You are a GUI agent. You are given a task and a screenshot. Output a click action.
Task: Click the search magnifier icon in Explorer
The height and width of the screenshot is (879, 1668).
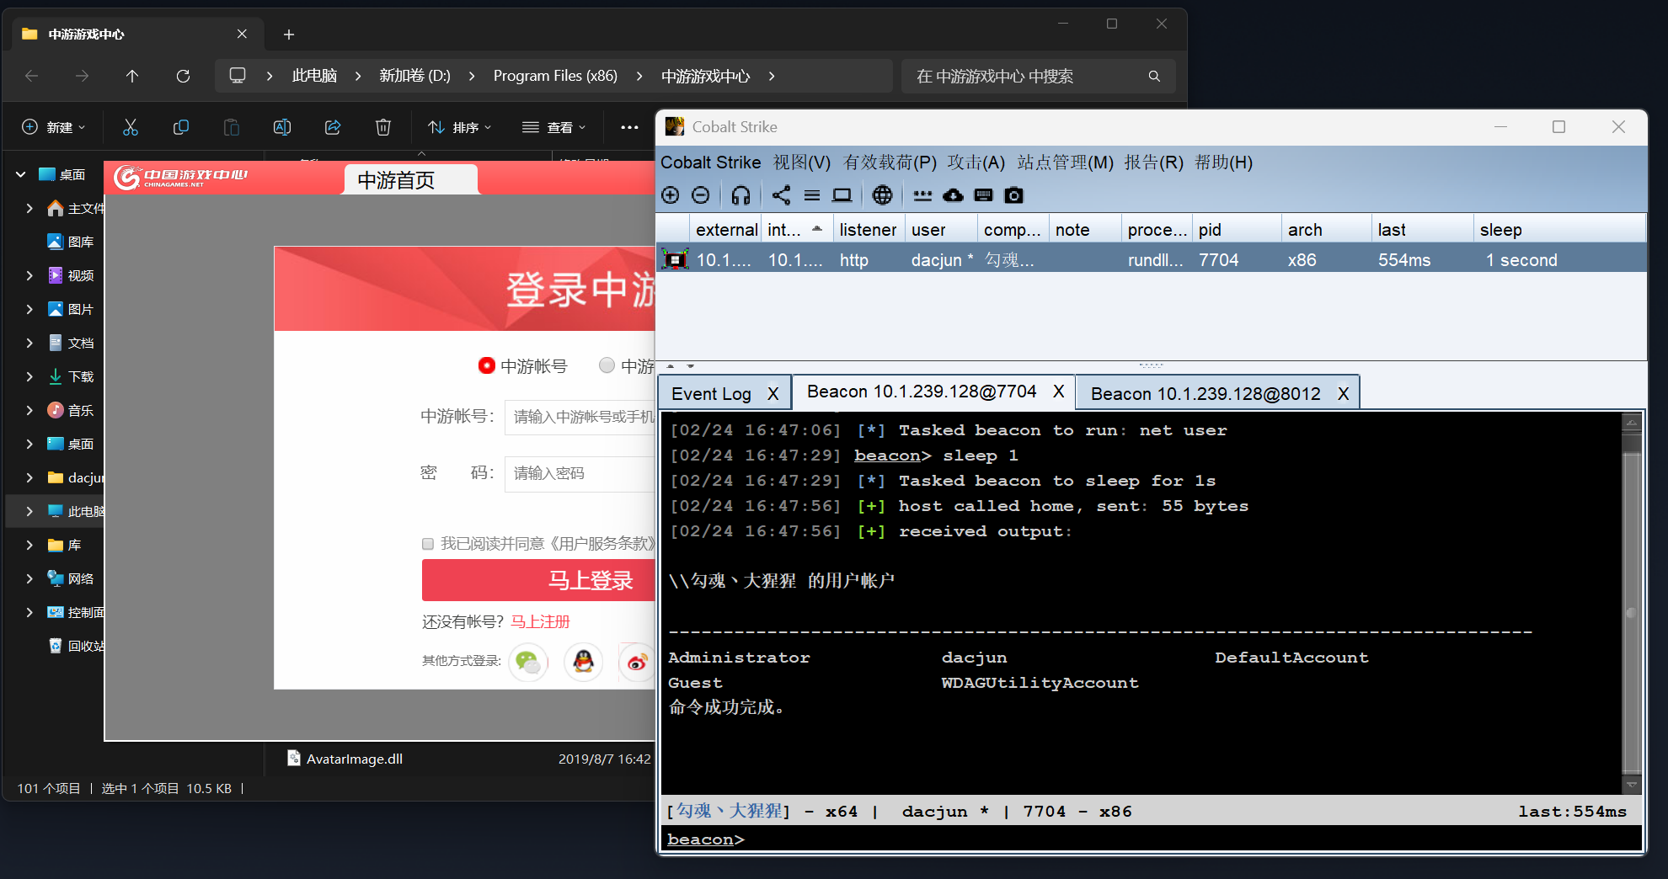[1154, 76]
